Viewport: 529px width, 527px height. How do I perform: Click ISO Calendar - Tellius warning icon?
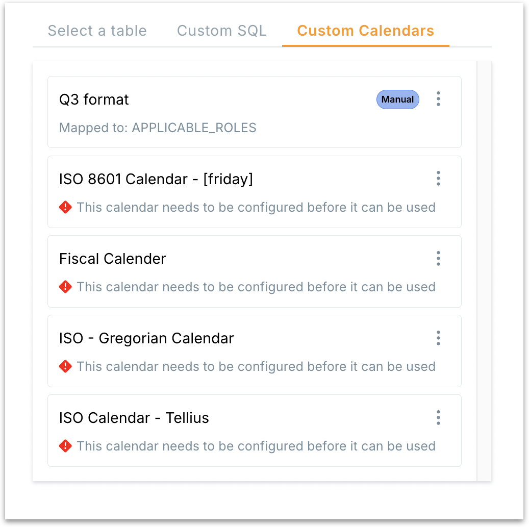65,446
